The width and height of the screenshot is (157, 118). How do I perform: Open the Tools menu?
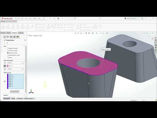tap(30, 18)
